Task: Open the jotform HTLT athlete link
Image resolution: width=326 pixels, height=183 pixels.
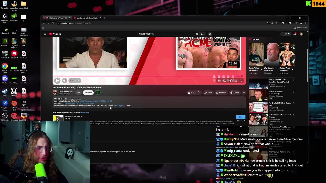Action: point(96,101)
